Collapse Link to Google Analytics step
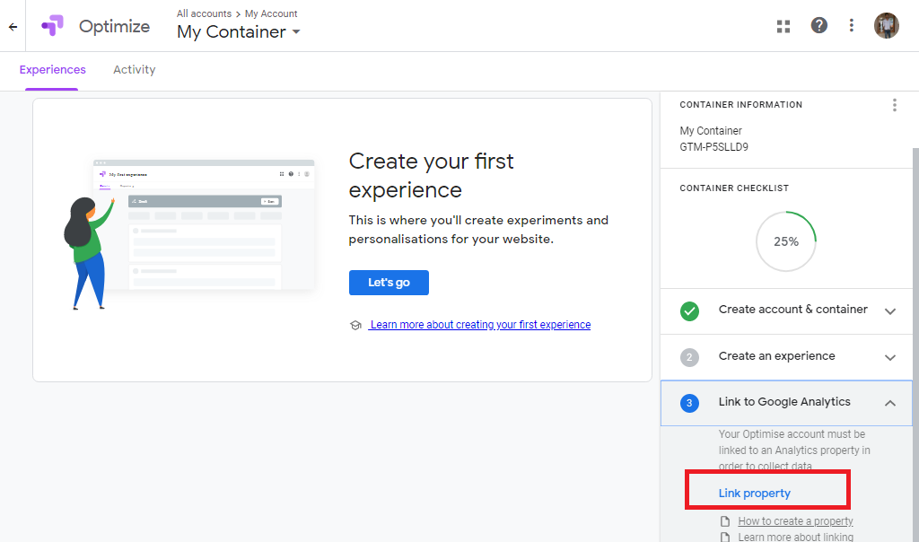This screenshot has width=919, height=542. [x=889, y=403]
